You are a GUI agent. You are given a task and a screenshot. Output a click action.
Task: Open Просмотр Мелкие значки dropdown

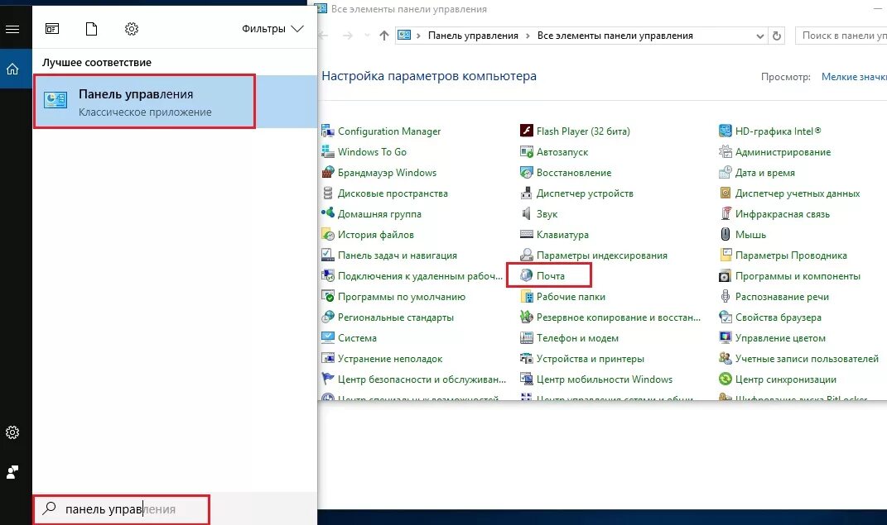854,77
